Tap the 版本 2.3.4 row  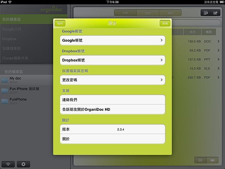pos(112,129)
